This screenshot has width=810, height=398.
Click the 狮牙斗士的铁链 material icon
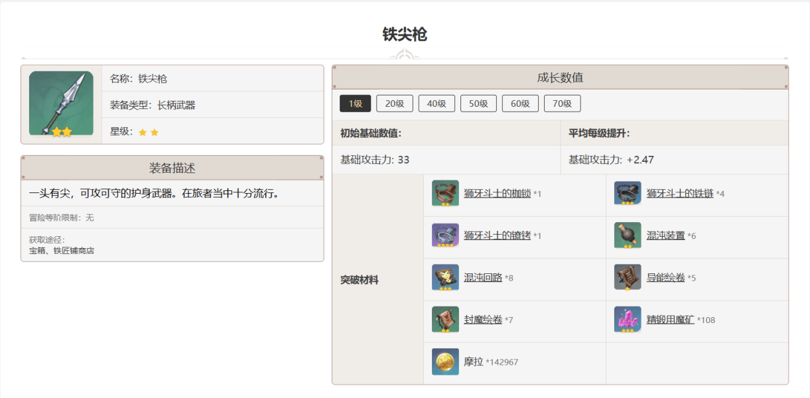click(x=628, y=194)
